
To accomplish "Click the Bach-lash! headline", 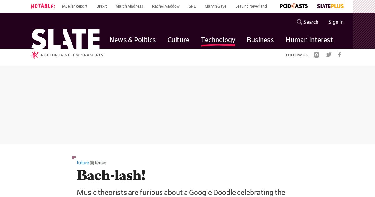I will (x=111, y=175).
